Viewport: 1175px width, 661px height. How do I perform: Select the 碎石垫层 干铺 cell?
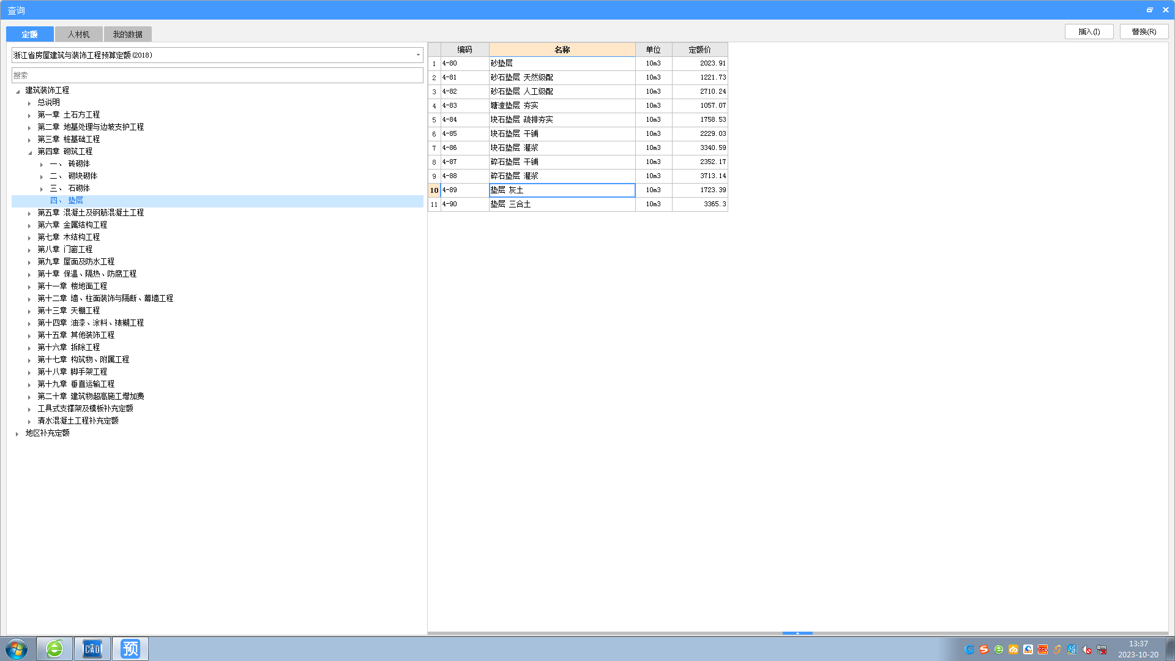[562, 162]
